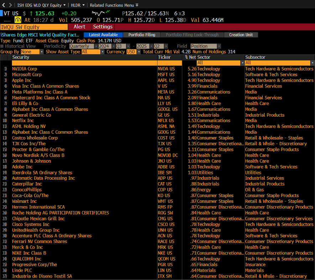Select the ASML Holding NV holding

[x=29, y=126]
